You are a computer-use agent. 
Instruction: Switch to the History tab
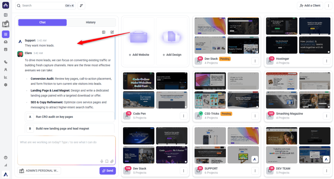tap(91, 22)
